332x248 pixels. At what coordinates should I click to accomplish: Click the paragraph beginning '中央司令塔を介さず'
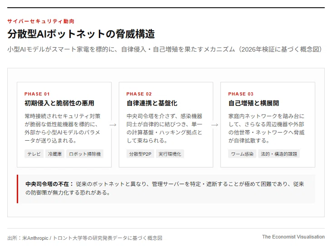(165, 128)
